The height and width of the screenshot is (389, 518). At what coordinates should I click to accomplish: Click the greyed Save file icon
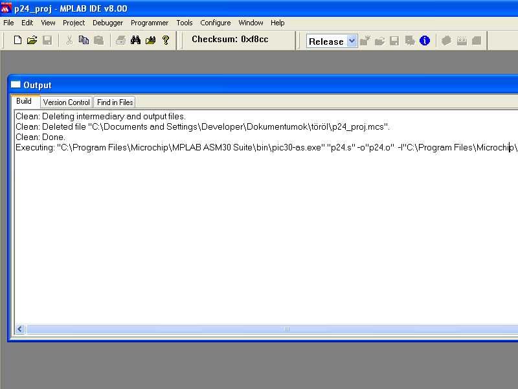point(47,40)
